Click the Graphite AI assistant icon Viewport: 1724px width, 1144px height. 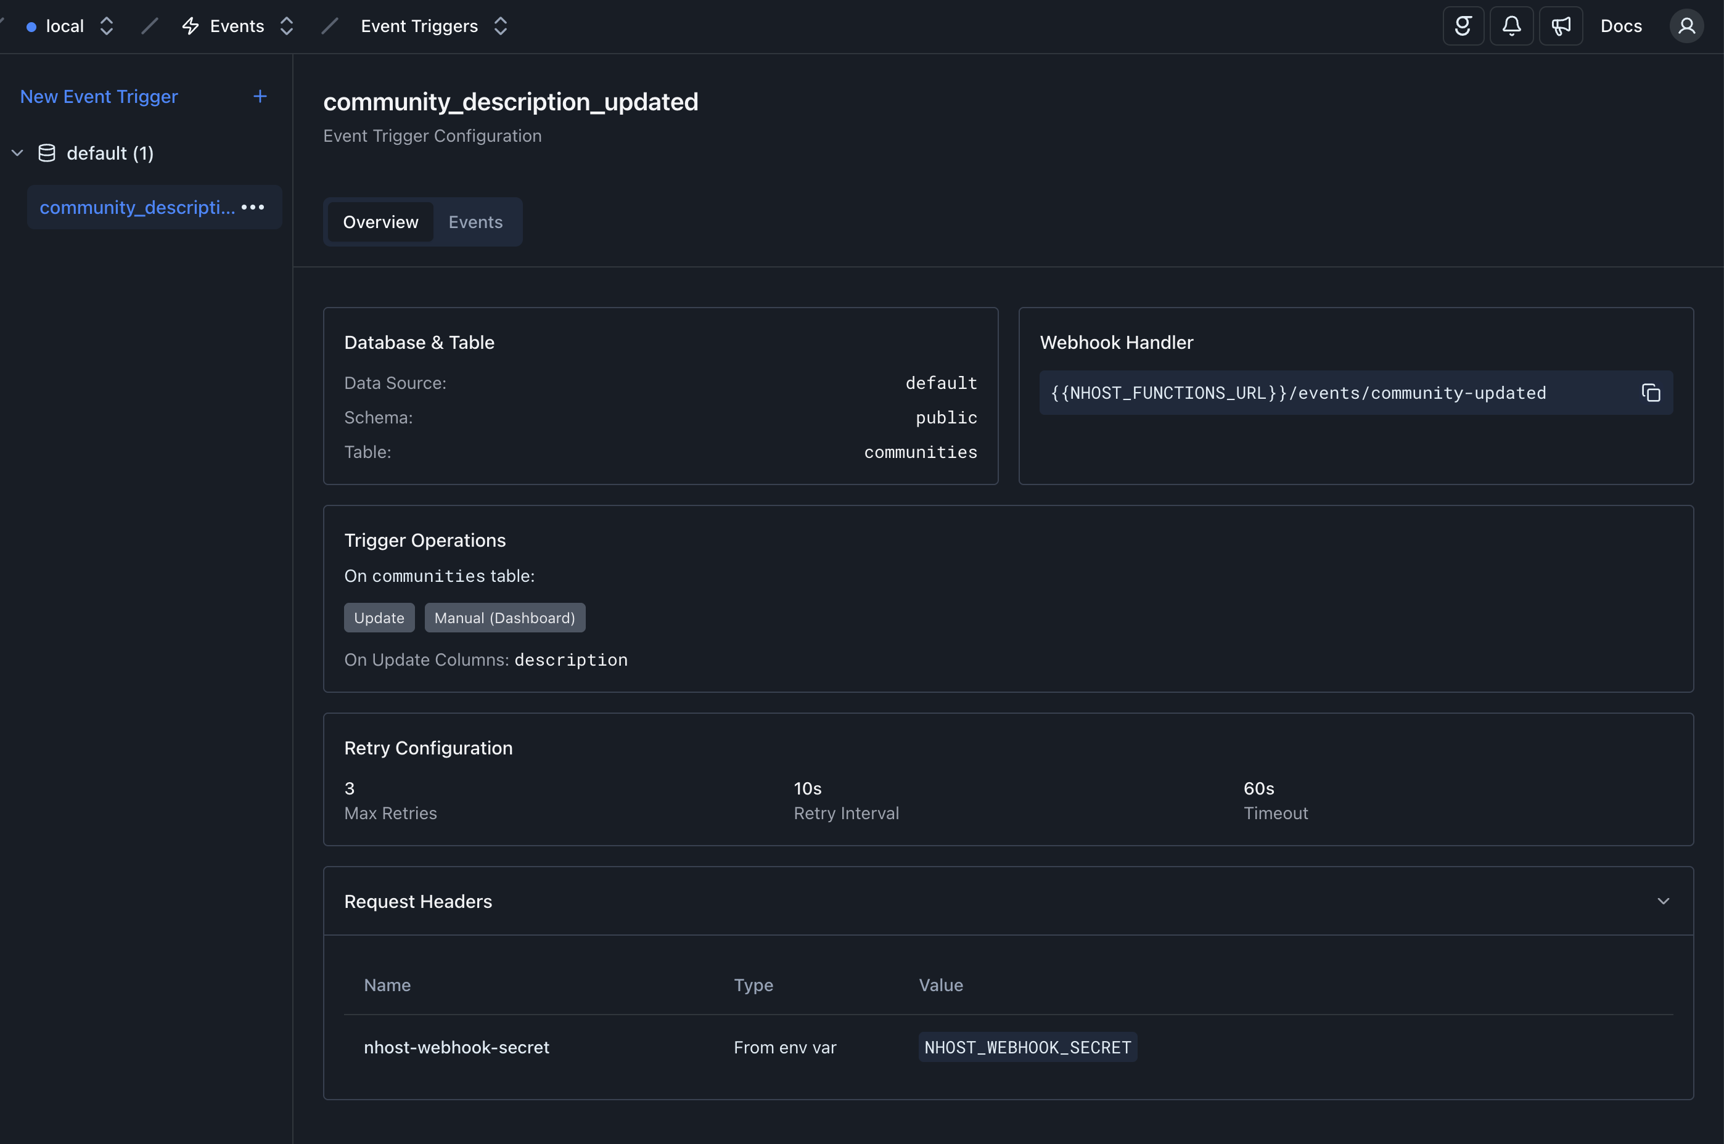click(x=1463, y=27)
